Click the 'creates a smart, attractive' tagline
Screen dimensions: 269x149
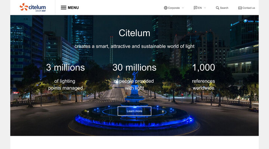pos(134,46)
